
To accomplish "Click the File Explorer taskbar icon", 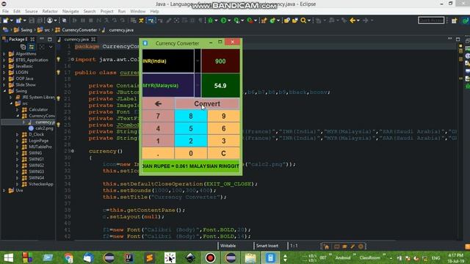I will [250, 257].
